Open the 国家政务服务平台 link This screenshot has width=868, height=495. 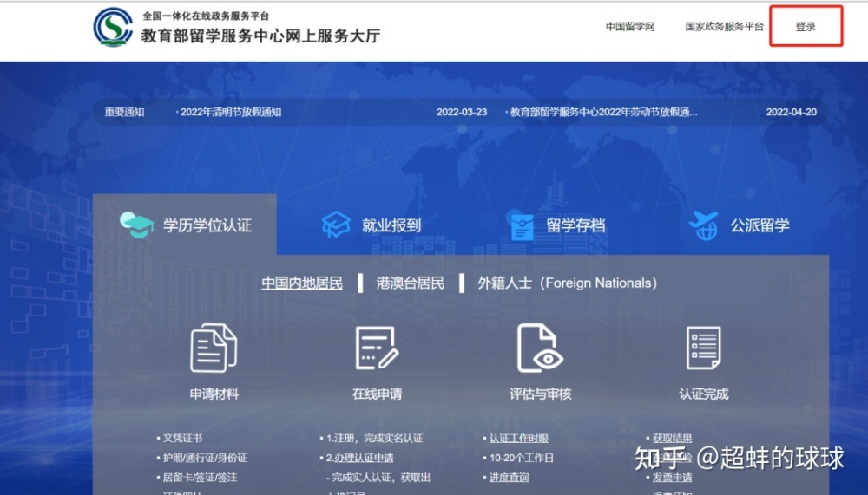(x=724, y=27)
